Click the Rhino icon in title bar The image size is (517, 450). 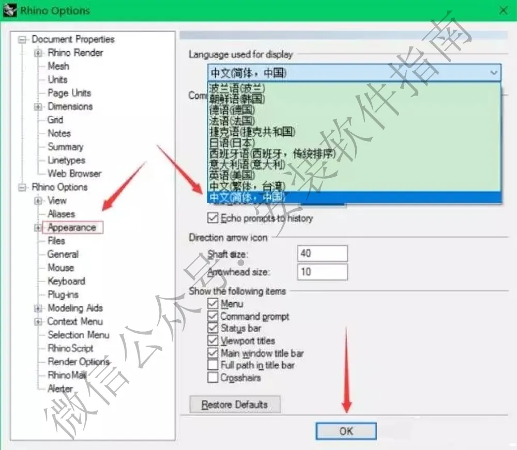tap(10, 10)
